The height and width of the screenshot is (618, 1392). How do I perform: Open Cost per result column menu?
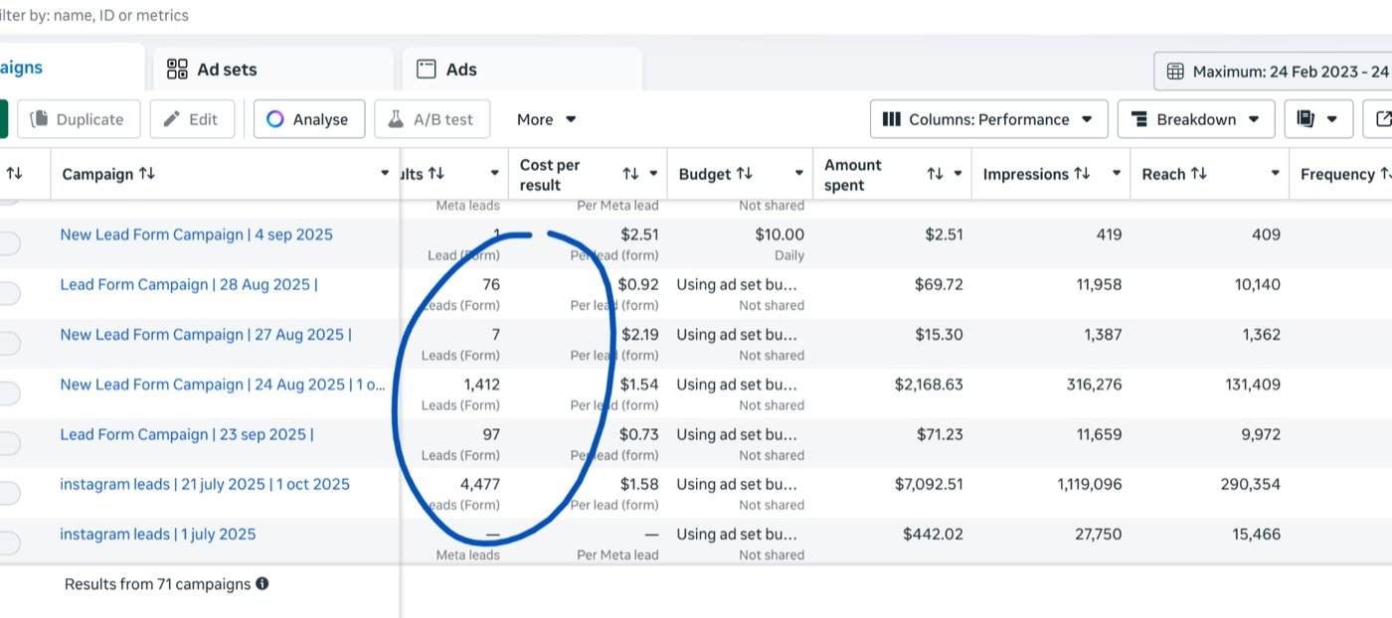pyautogui.click(x=653, y=174)
